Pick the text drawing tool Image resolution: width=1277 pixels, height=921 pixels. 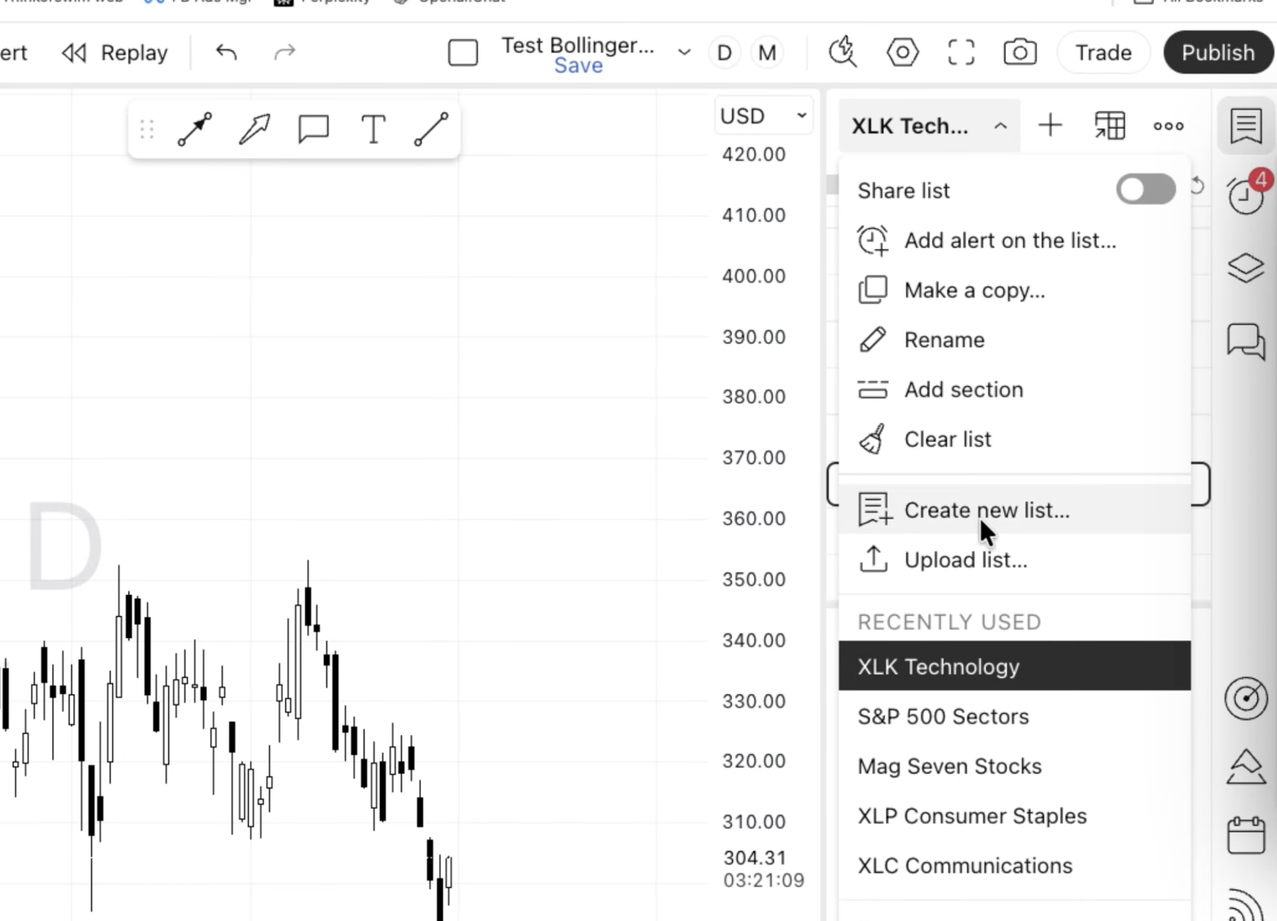[373, 128]
